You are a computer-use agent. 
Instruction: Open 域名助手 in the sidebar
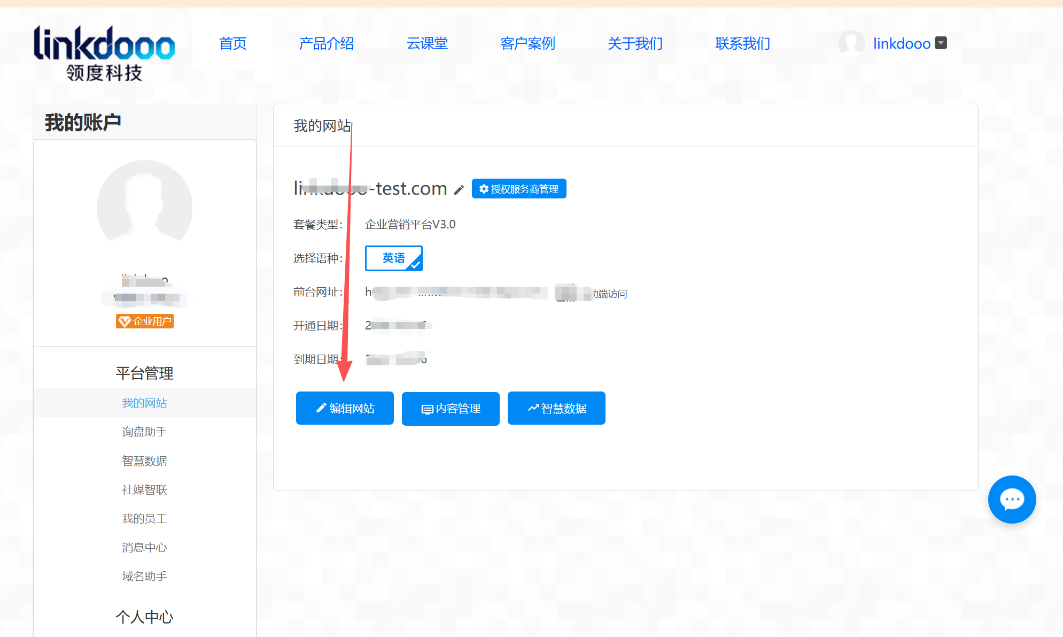coord(144,576)
